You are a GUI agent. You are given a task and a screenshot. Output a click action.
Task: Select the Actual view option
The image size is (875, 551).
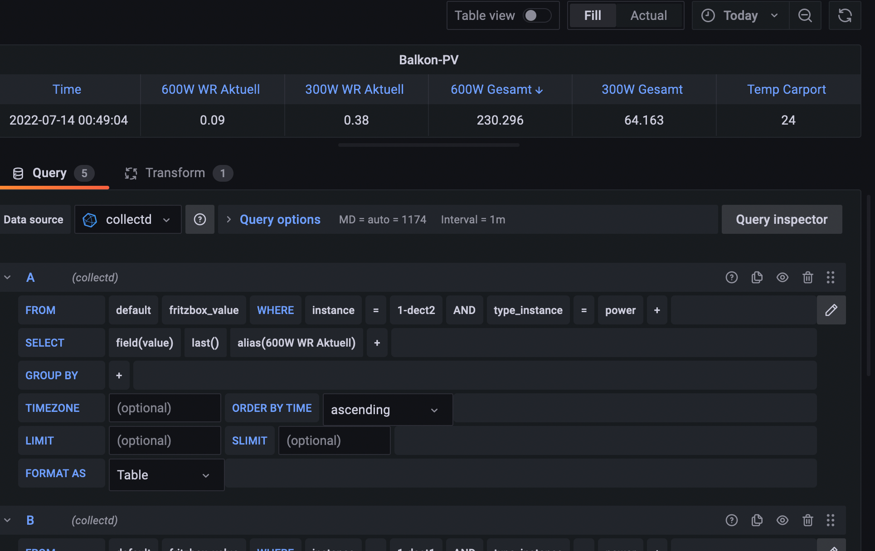648,16
